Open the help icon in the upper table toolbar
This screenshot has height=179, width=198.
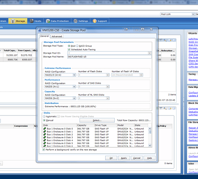(x=174, y=40)
